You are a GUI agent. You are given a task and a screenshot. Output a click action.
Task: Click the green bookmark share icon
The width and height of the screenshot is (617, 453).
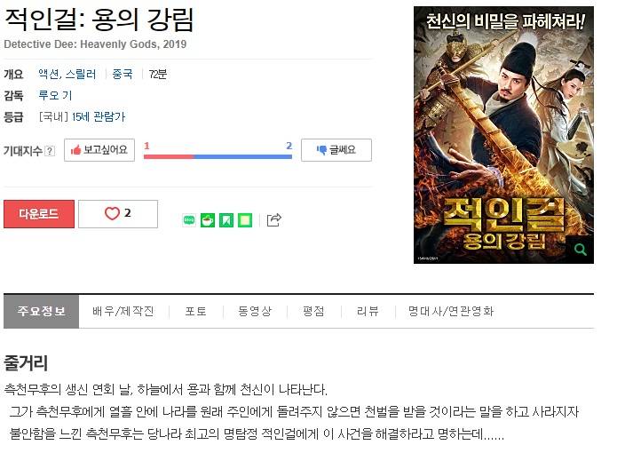click(226, 220)
